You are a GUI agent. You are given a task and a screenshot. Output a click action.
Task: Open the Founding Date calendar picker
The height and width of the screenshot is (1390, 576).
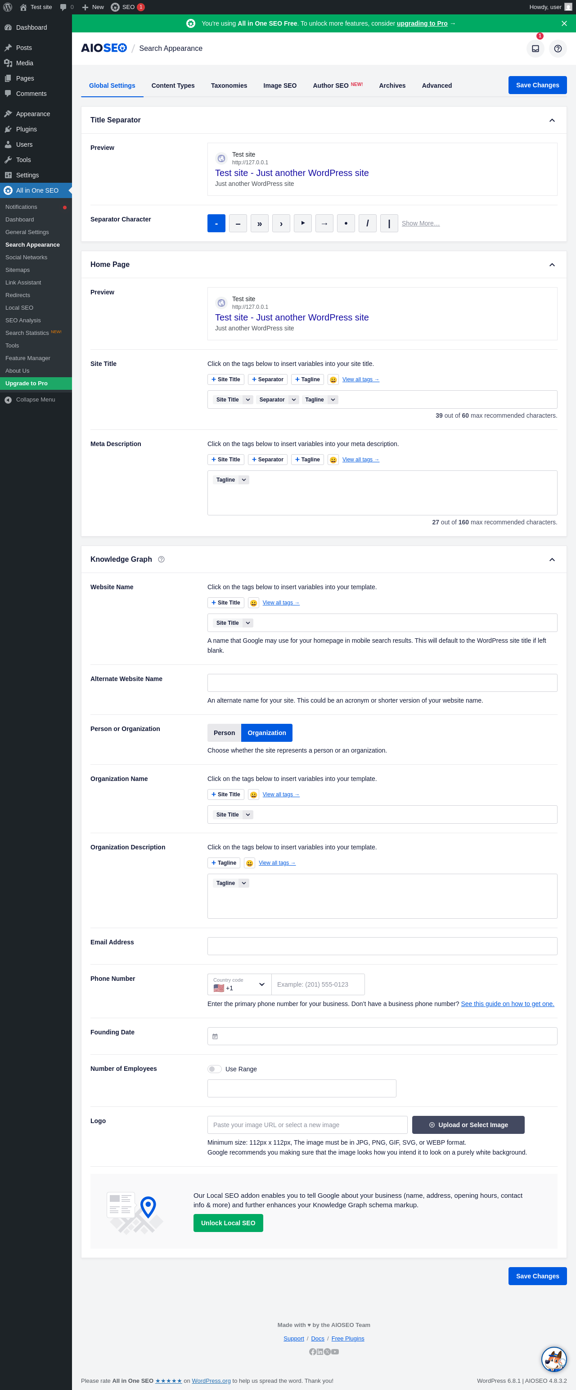point(215,1037)
